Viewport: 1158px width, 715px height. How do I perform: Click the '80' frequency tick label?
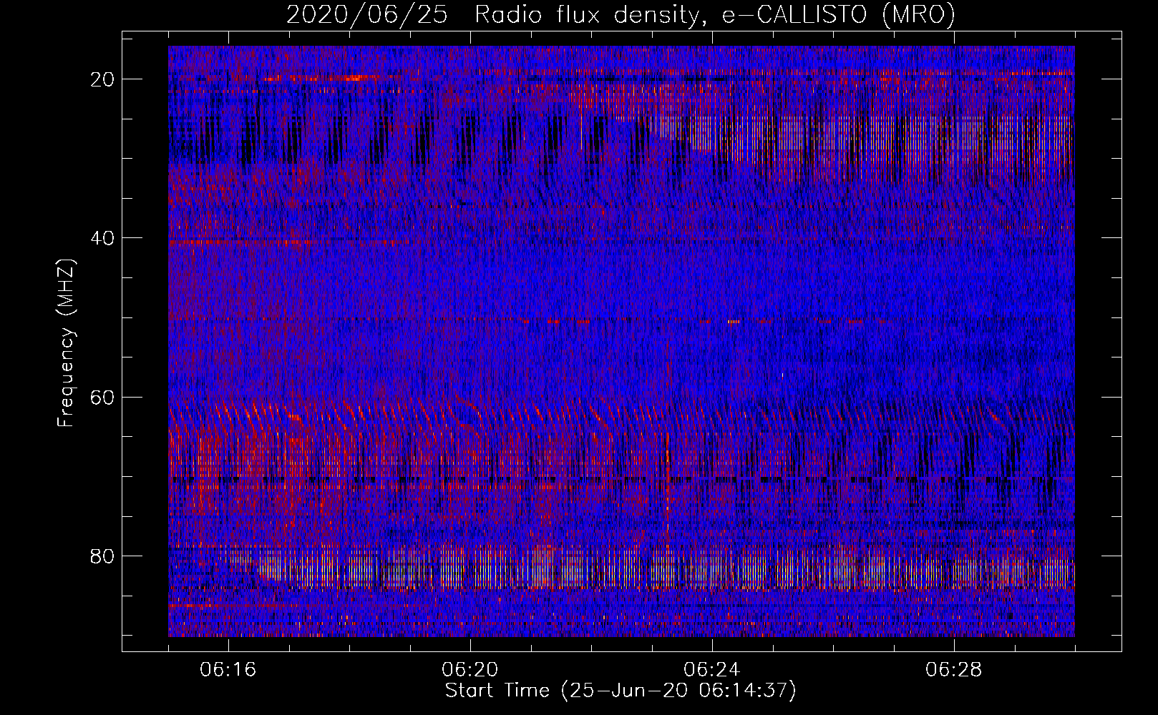click(103, 556)
